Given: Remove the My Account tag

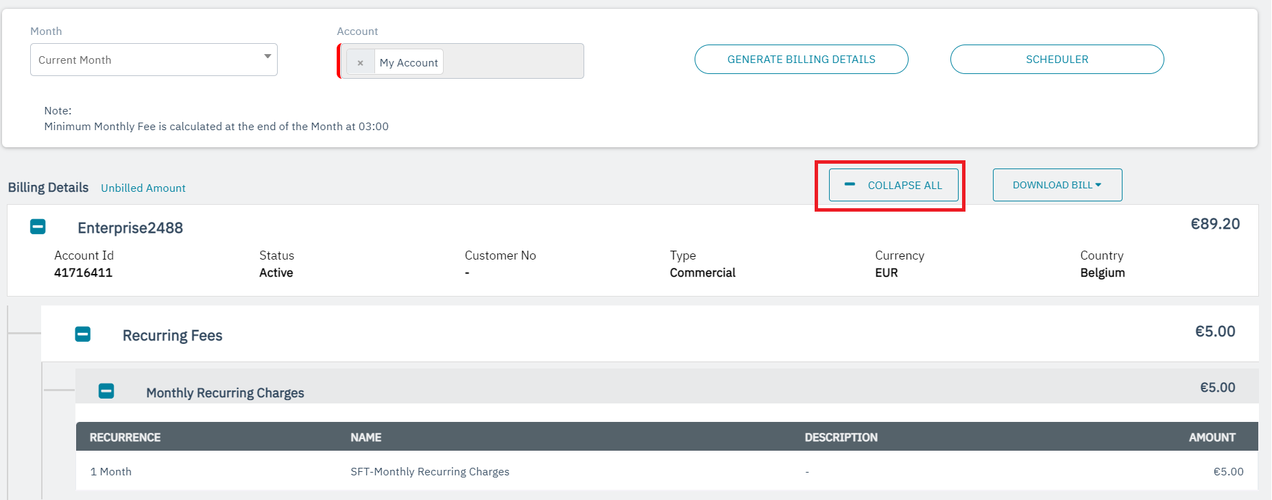Looking at the screenshot, I should tap(360, 62).
